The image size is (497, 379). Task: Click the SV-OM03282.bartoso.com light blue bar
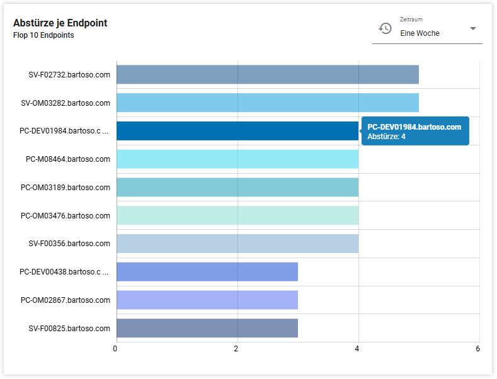click(x=267, y=103)
